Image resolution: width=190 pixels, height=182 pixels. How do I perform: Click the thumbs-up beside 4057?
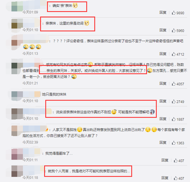click(x=173, y=84)
